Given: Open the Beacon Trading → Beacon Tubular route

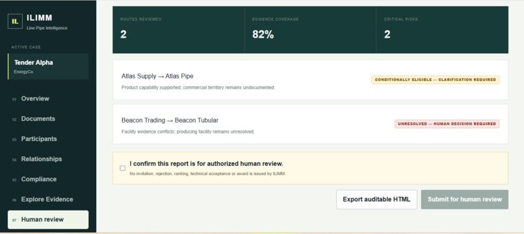Looking at the screenshot, I should tap(311, 124).
